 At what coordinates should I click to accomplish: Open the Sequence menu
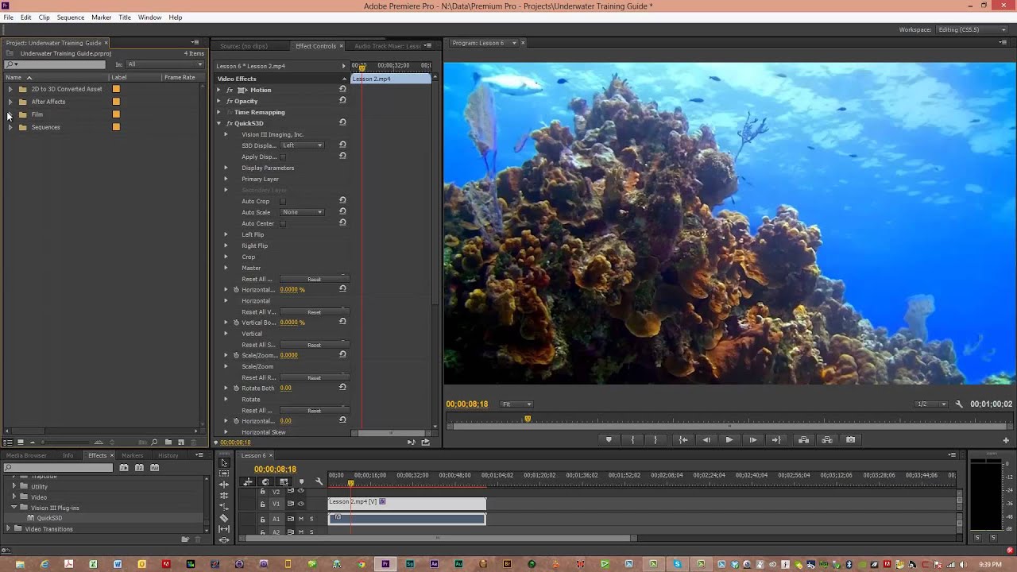[70, 17]
